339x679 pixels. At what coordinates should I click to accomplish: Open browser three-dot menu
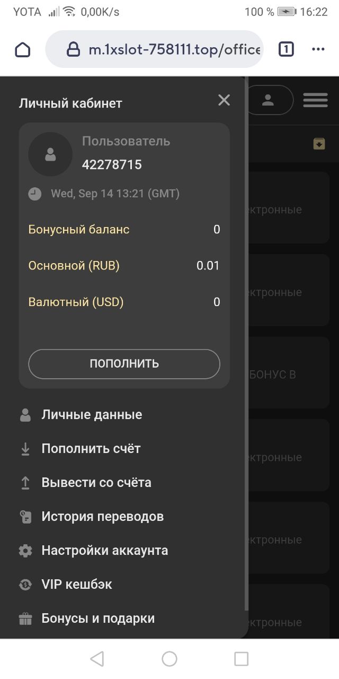pos(318,49)
